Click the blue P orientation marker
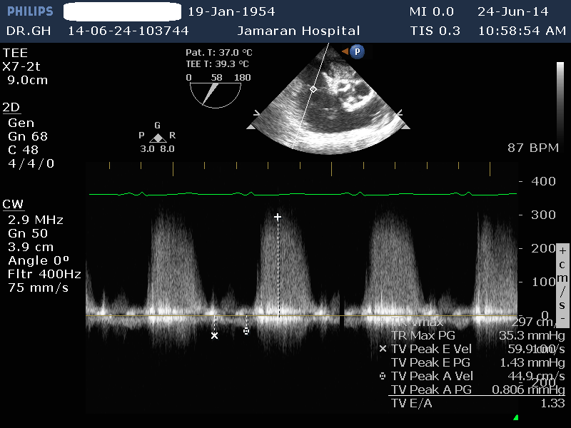 357,51
